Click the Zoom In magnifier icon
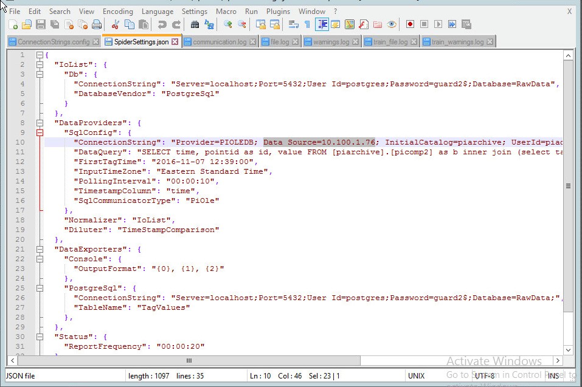Image resolution: width=582 pixels, height=387 pixels. click(x=227, y=24)
